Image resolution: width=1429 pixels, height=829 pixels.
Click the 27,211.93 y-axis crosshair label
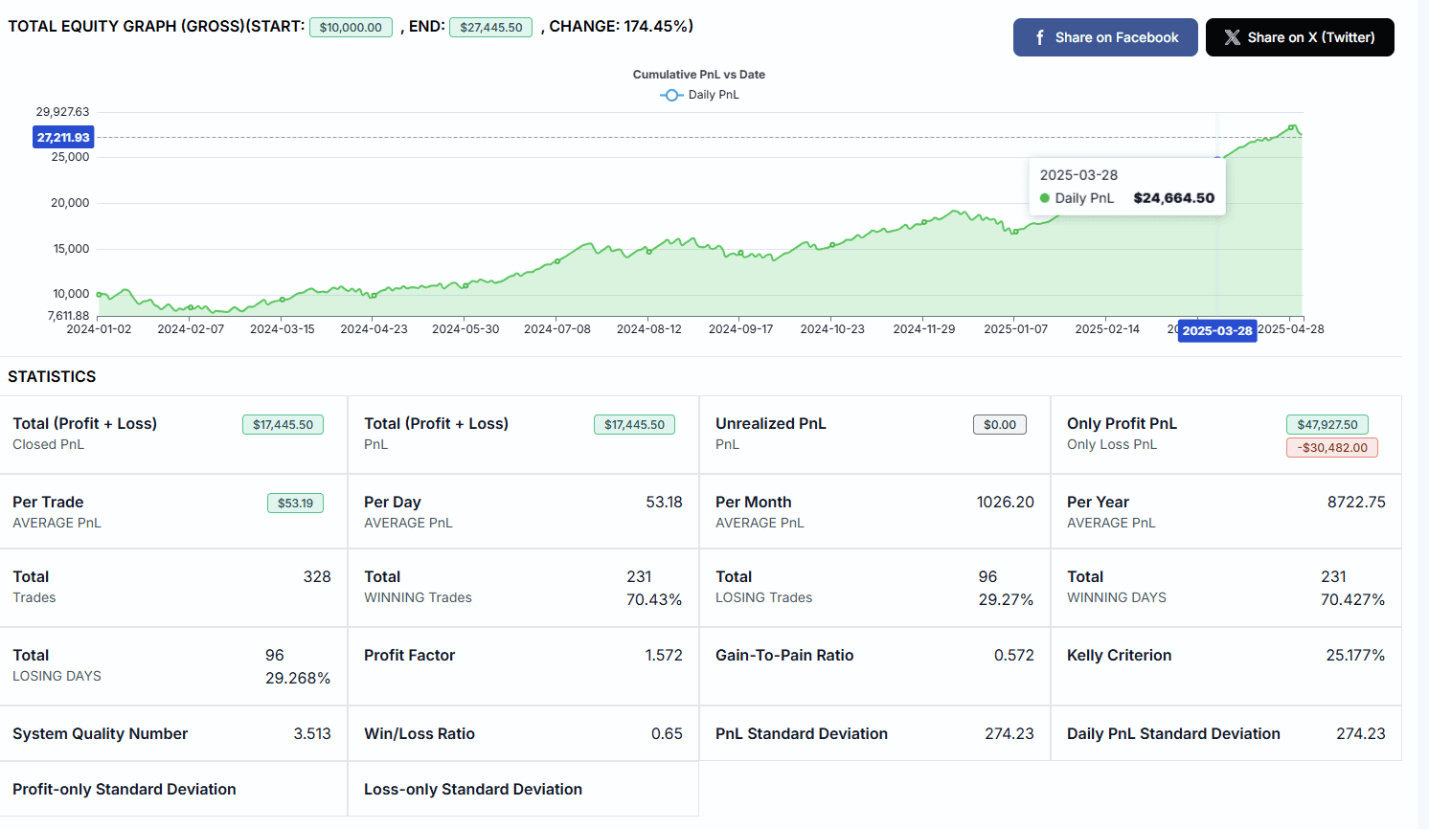coord(63,137)
